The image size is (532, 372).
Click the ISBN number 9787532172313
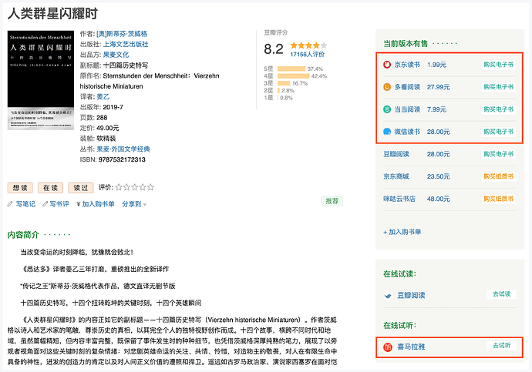tap(122, 159)
